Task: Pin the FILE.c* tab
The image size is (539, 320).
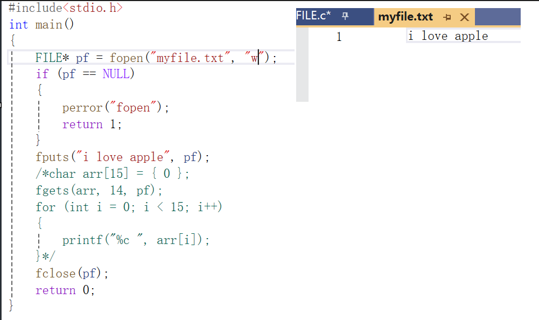Action: coord(345,16)
